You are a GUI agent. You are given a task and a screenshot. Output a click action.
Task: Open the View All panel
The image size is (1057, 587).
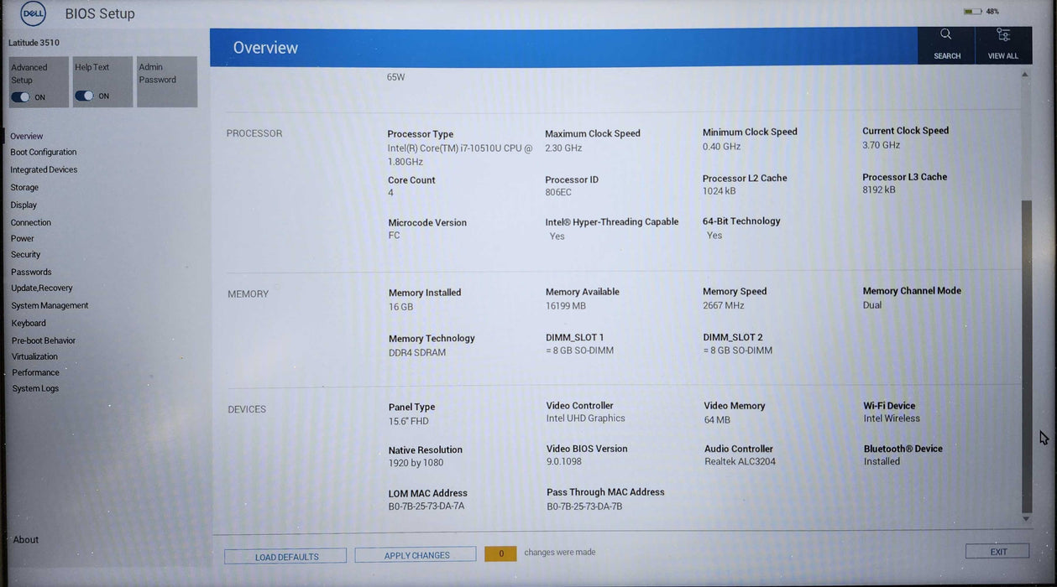coord(1002,44)
